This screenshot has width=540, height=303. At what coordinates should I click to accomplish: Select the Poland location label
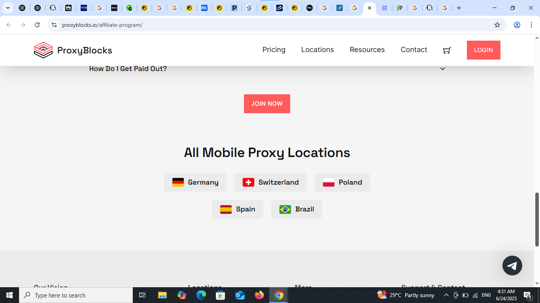(x=350, y=182)
